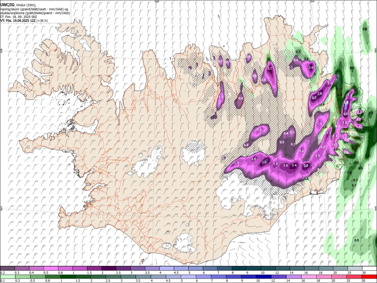Viewport: 377px width, 283px height.
Task: Pick the darkest purple 2 swatch in the upper legend
Action: pos(108,269)
